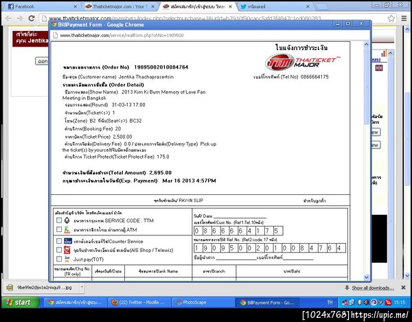Screen dimensions: 412x322
Task: Click the AIS Shop logo icon
Action: click(67, 250)
